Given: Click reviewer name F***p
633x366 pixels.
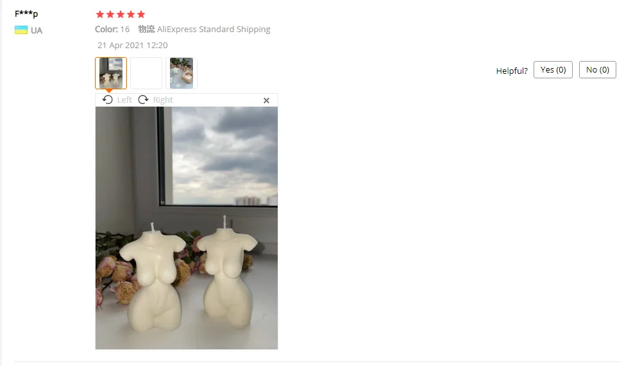Looking at the screenshot, I should tap(26, 13).
